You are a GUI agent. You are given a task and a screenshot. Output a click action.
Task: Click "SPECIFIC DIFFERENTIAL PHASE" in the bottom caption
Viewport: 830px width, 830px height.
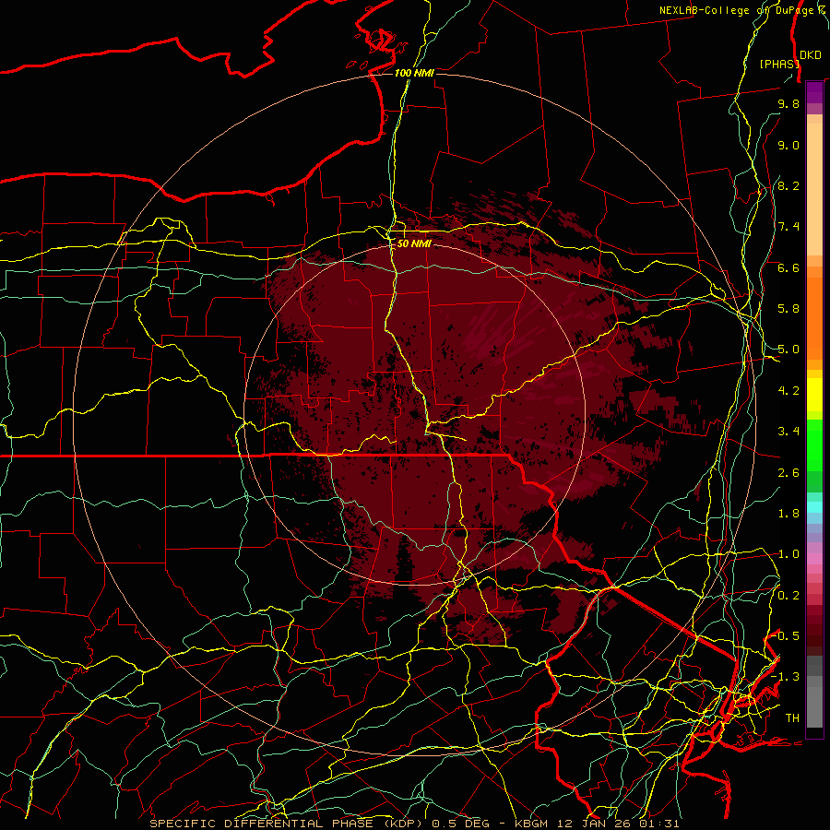point(261,824)
